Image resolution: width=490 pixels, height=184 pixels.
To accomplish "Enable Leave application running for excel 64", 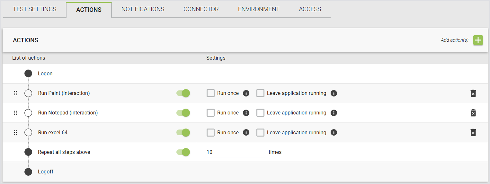I will (260, 132).
